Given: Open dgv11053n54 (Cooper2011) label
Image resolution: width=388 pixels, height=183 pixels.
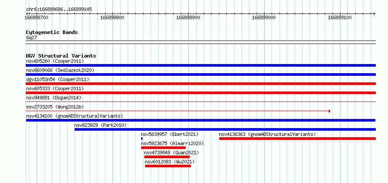Looking at the screenshot, I should click(58, 79).
